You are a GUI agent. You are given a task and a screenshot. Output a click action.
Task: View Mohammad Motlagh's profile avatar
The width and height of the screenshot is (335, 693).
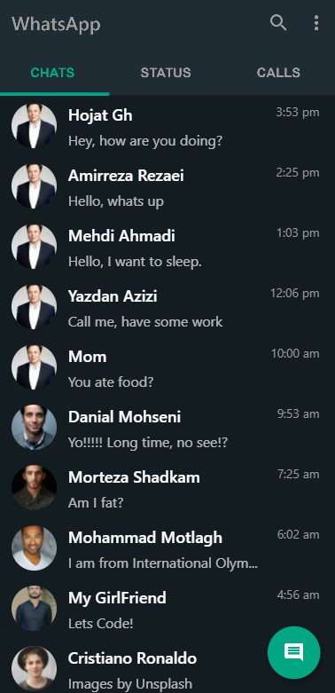(x=34, y=548)
